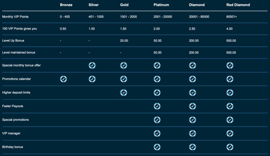This screenshot has width=270, height=156.
Task: Click Gold's Promotions calendar check icon
Action: pyautogui.click(x=124, y=79)
